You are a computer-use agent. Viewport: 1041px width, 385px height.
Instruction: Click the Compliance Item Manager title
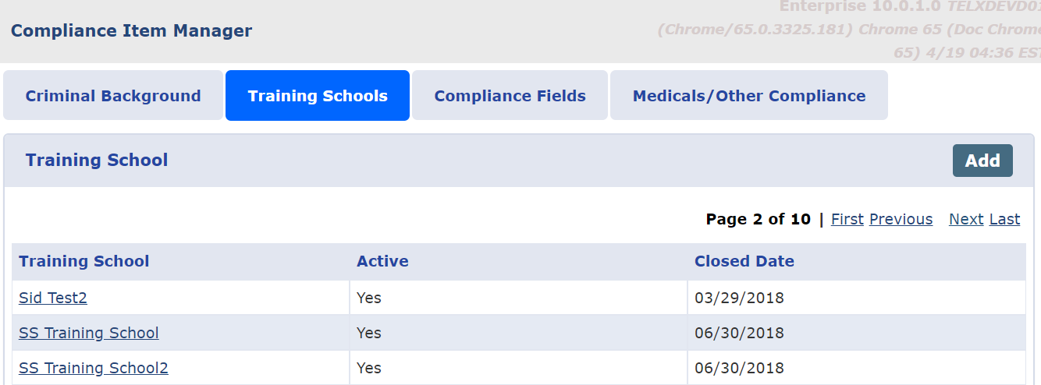pyautogui.click(x=131, y=31)
